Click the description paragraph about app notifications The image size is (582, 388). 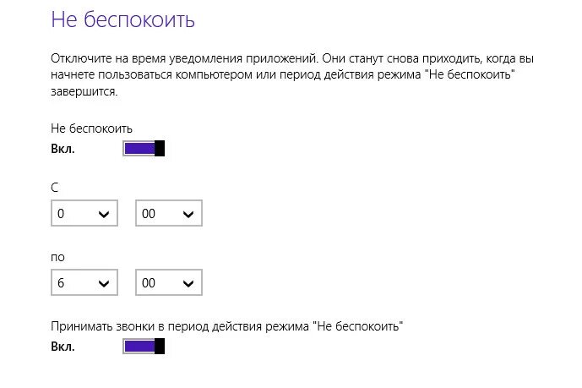287,76
